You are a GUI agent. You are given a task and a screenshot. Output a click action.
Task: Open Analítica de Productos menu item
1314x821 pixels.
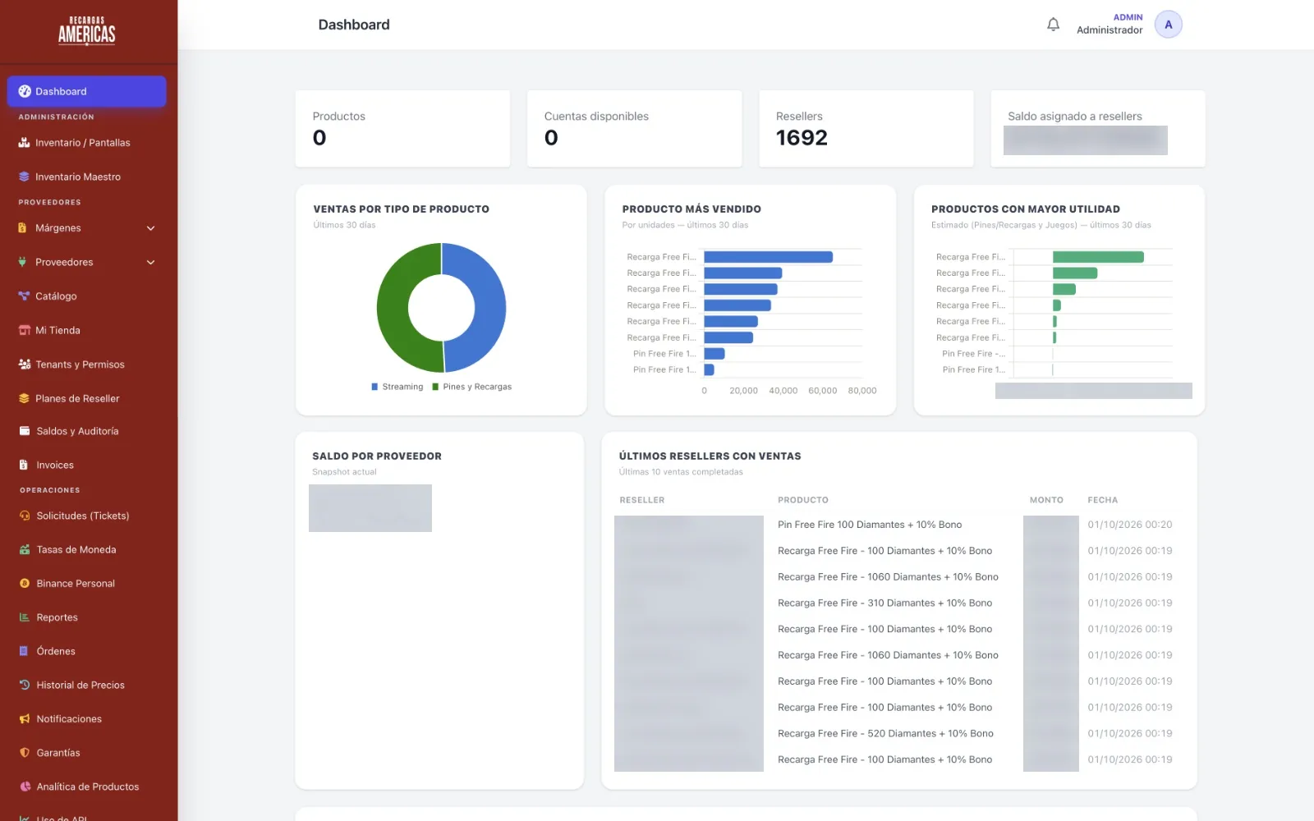point(87,787)
